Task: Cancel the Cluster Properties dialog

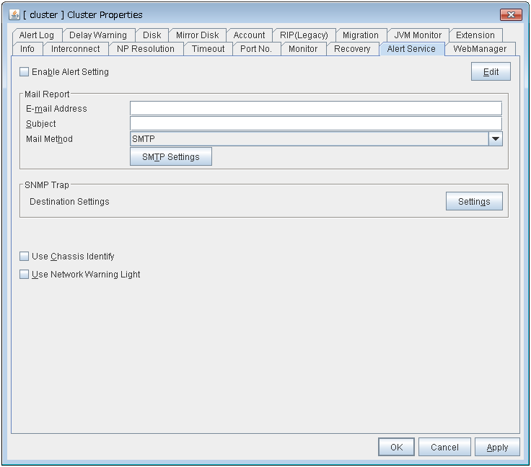Action: (x=444, y=448)
